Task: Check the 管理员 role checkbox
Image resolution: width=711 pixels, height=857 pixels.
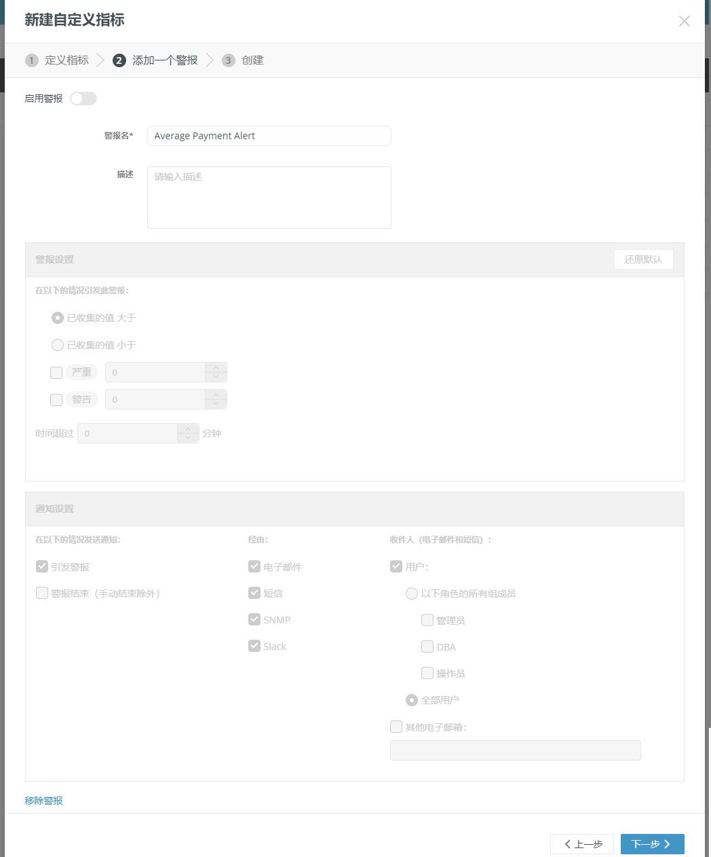Action: [x=427, y=620]
